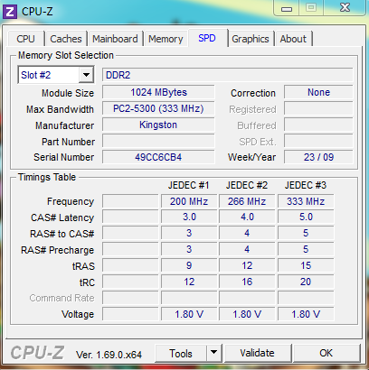Show the About tab

(x=293, y=39)
